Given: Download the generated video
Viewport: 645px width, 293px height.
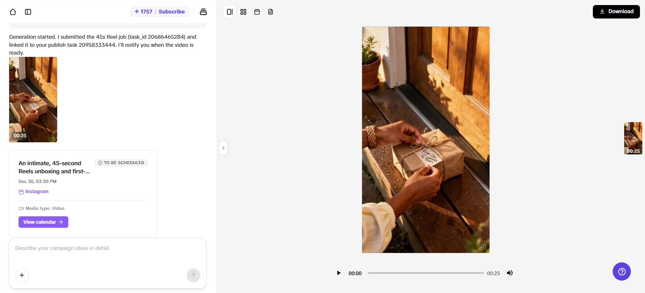Looking at the screenshot, I should tap(616, 11).
